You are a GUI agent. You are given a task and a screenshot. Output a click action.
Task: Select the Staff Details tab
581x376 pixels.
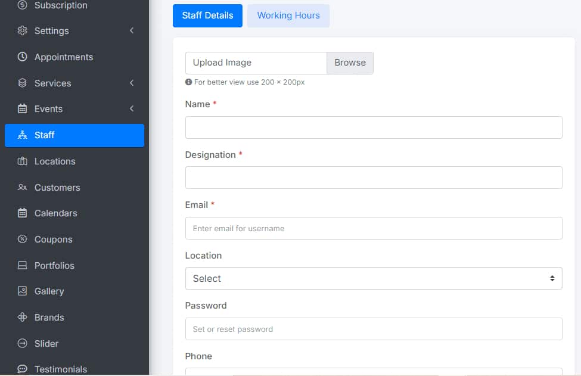click(x=207, y=15)
